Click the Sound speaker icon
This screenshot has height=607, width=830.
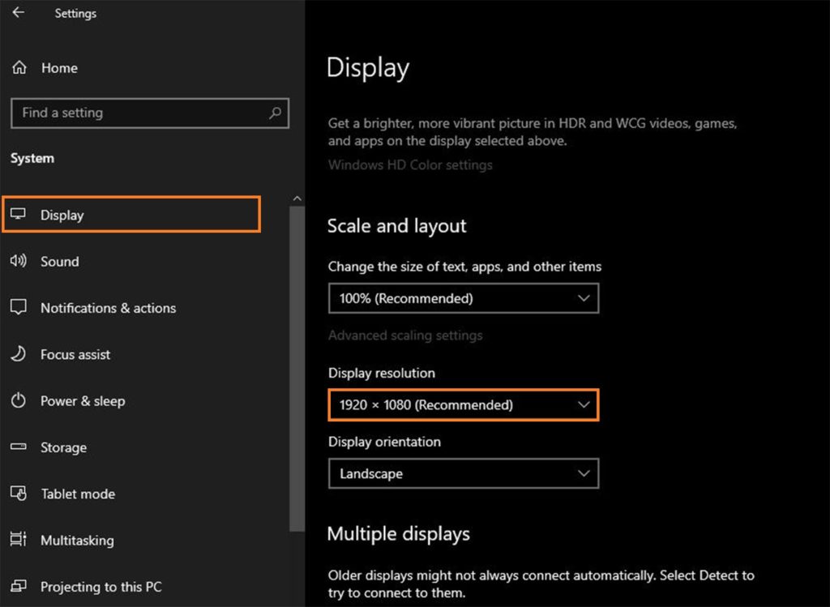click(x=18, y=262)
